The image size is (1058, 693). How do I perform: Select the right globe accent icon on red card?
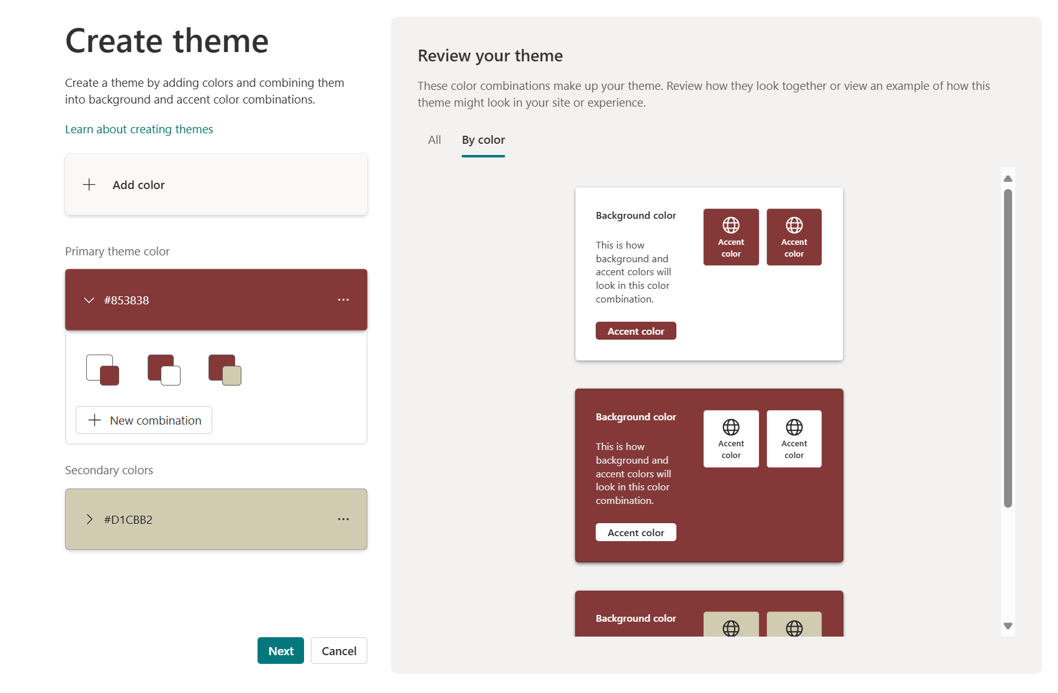(x=794, y=426)
